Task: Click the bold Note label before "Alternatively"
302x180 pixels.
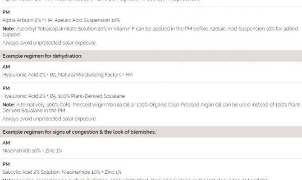Action: click(x=8, y=104)
